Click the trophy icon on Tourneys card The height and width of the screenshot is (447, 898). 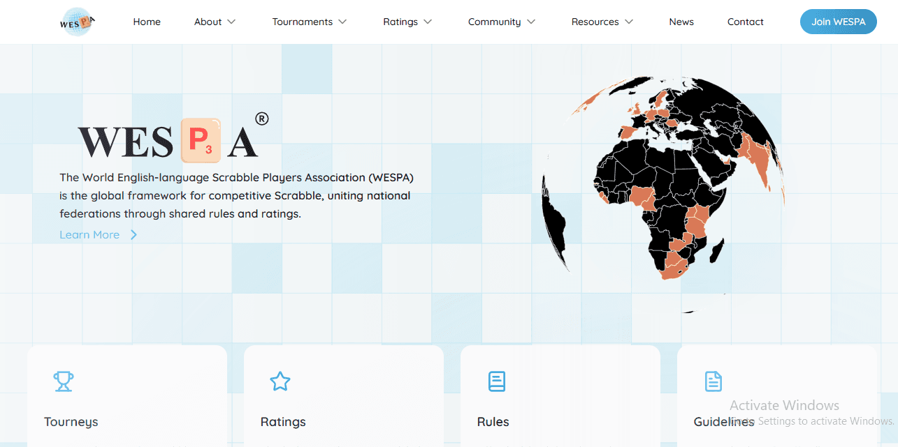64,381
